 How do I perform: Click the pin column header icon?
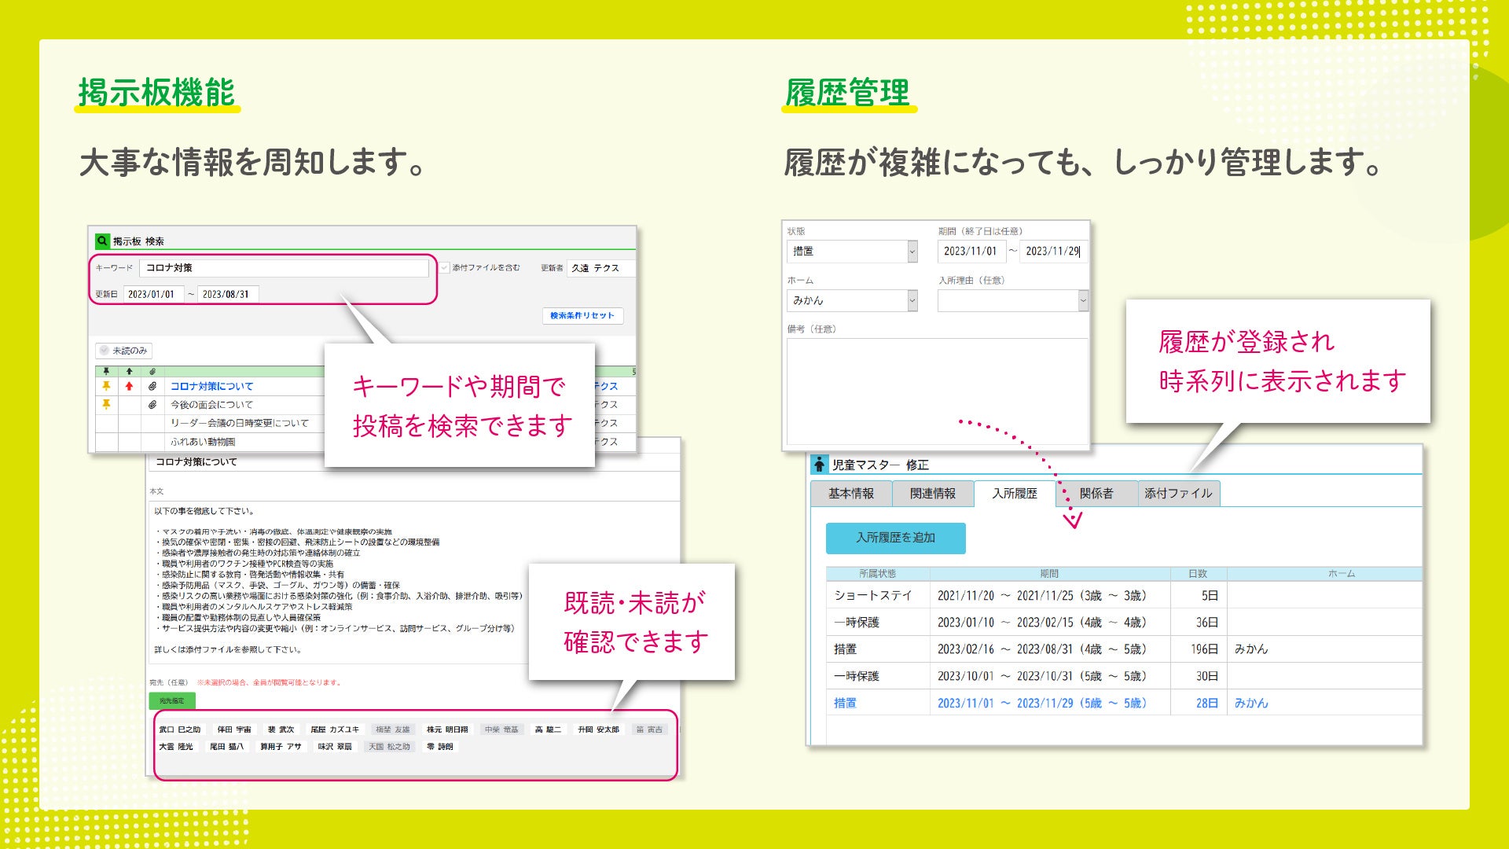[x=106, y=371]
